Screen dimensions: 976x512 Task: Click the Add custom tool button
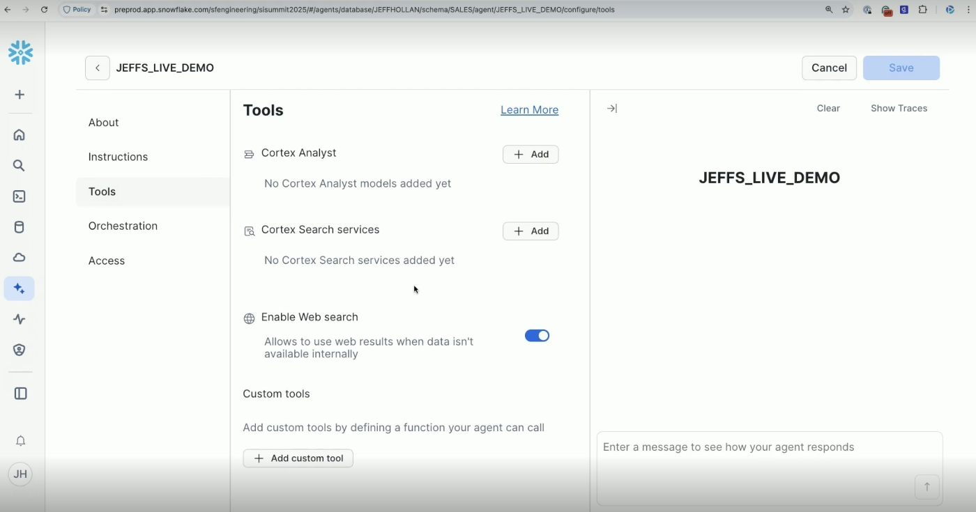[x=298, y=458]
